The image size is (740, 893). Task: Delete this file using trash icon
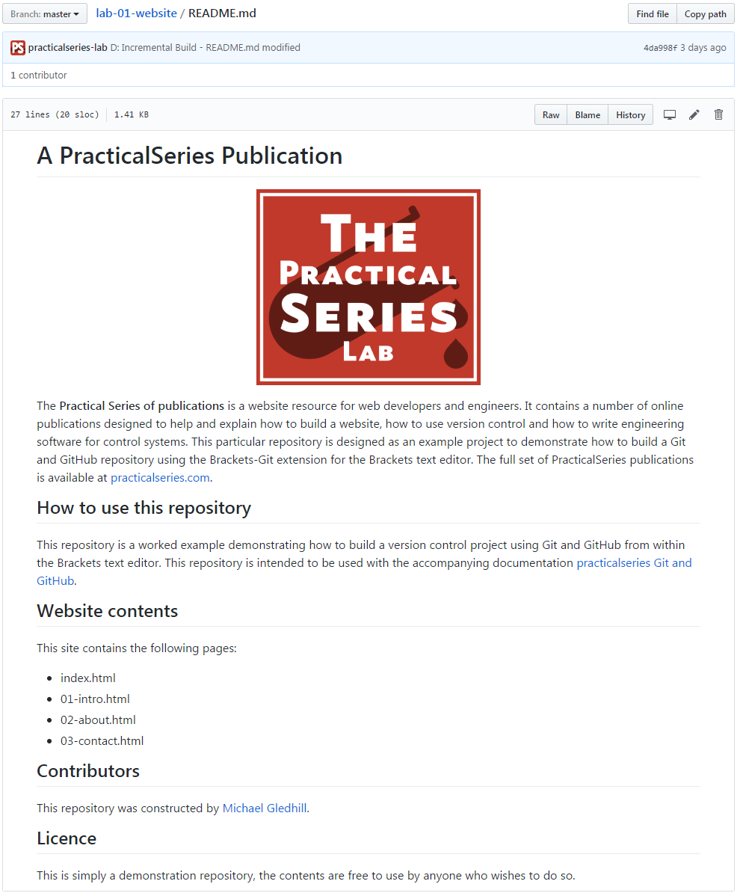[x=718, y=114]
